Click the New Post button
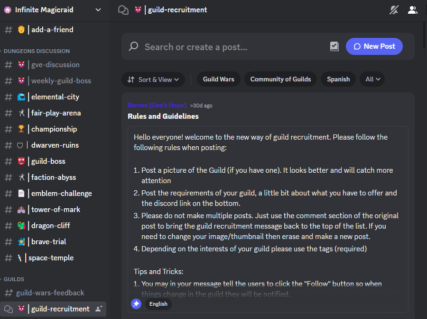 (374, 46)
